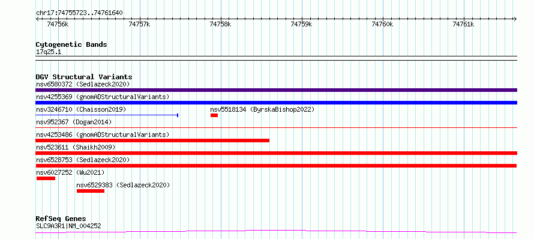Click the red nsv6529383 variant bar
The width and height of the screenshot is (534, 239).
(90, 191)
